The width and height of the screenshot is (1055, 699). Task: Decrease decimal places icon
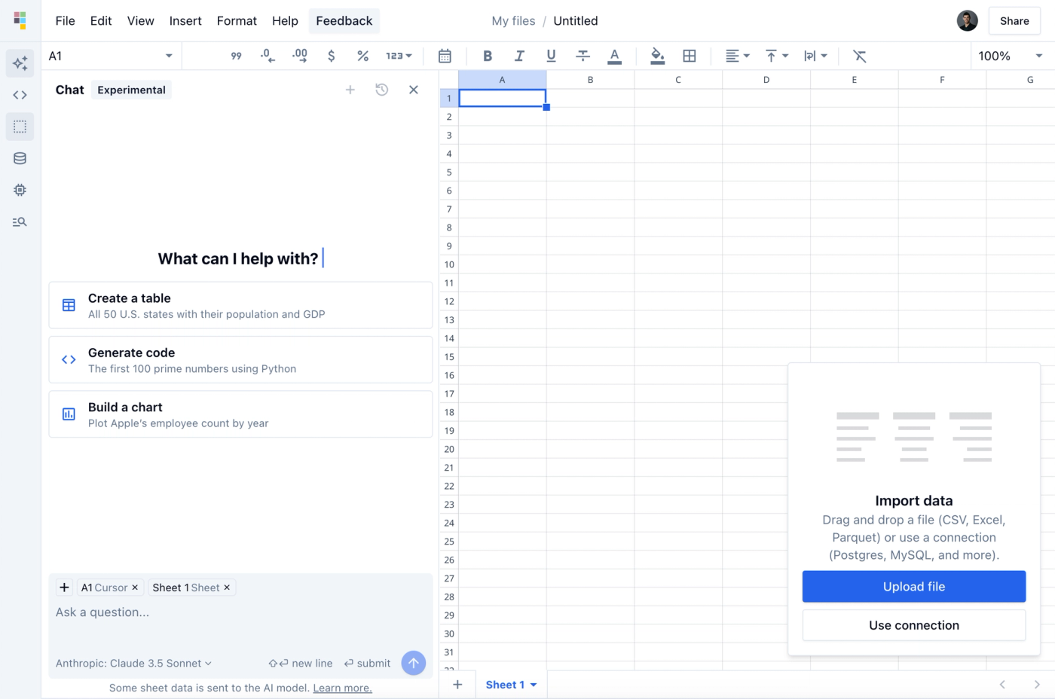(268, 56)
